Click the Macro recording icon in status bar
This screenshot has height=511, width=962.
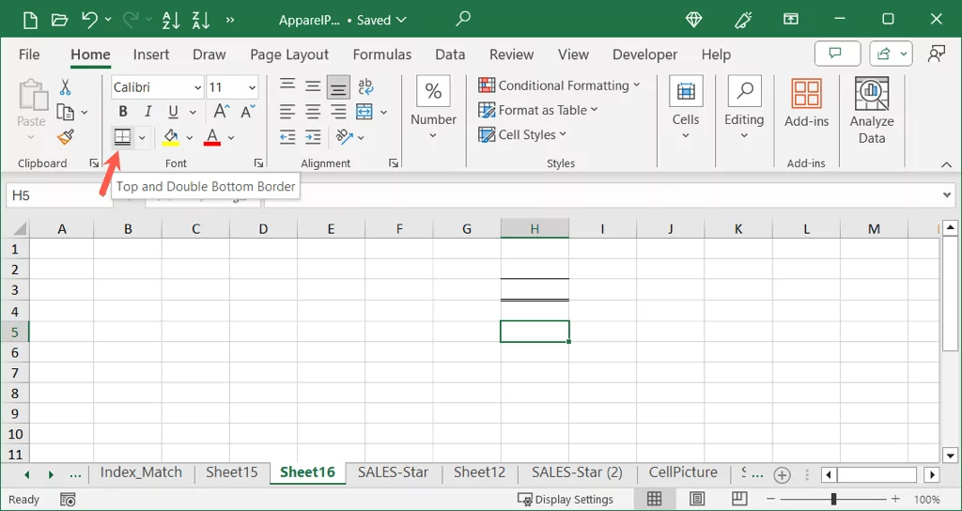click(x=69, y=500)
